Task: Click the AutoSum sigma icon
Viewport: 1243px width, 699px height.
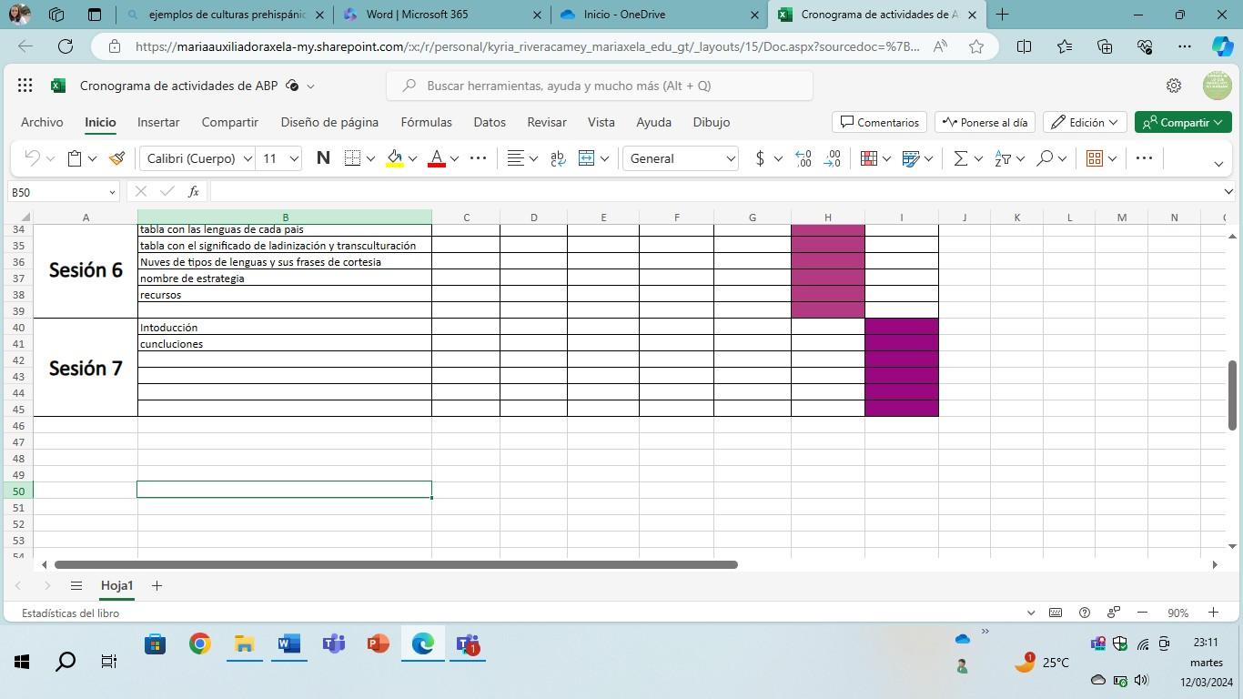Action: (960, 158)
